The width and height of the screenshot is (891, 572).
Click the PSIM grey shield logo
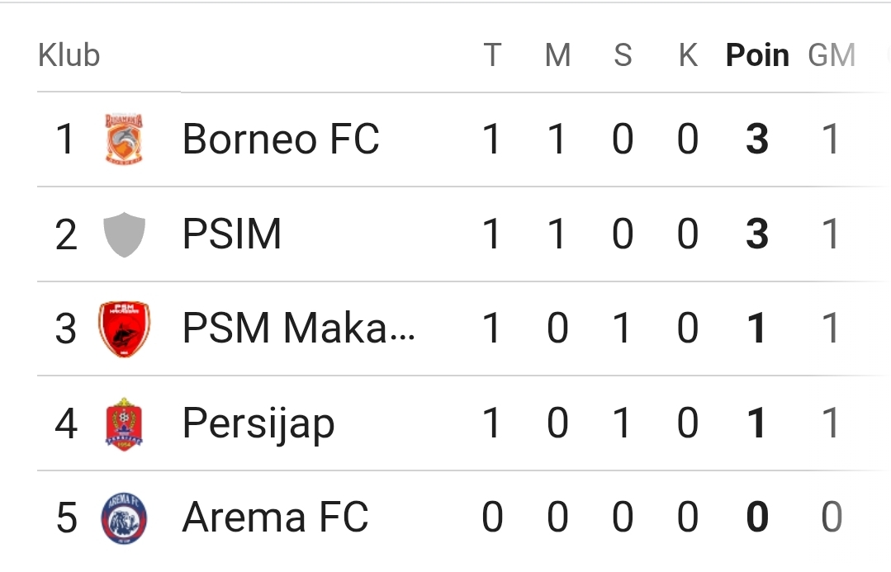125,234
